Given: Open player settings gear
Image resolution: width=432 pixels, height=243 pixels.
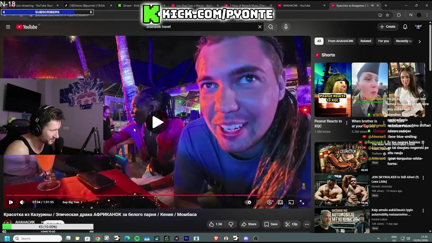Looking at the screenshot, I should [270, 202].
